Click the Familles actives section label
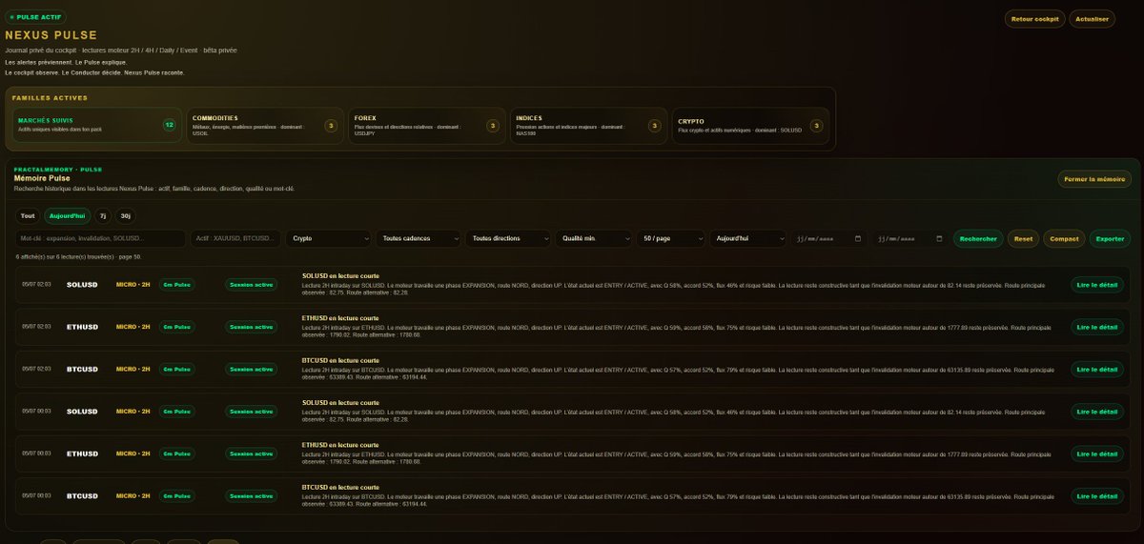 pyautogui.click(x=50, y=98)
